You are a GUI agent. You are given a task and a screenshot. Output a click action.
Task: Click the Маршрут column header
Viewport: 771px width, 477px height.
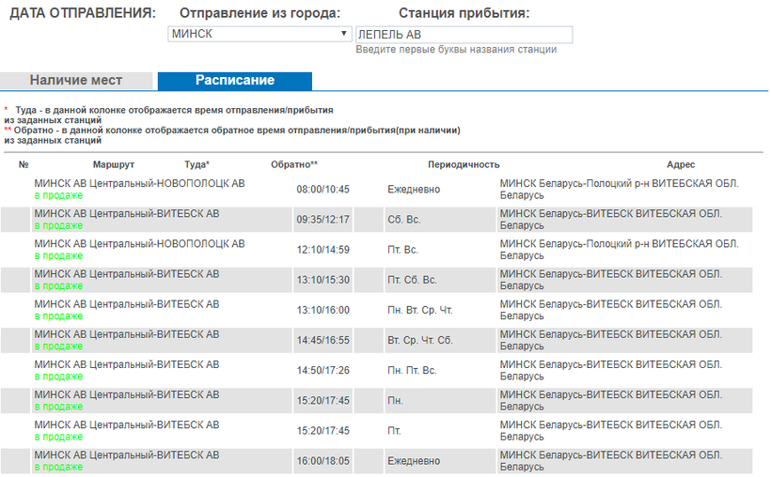coord(114,164)
